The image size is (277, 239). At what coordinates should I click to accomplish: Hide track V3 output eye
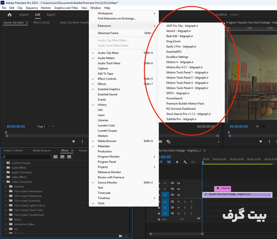179,183
